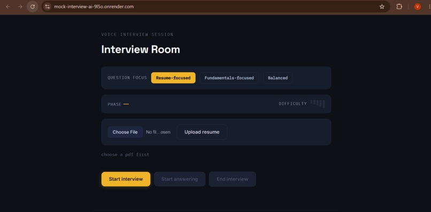
Task: Click the address bar URL
Action: coord(94,6)
